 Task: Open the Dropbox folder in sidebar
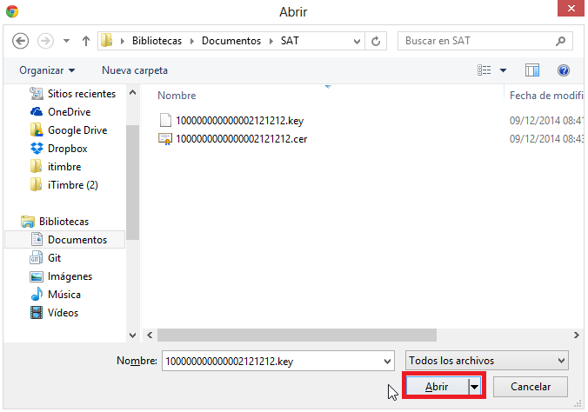67,149
